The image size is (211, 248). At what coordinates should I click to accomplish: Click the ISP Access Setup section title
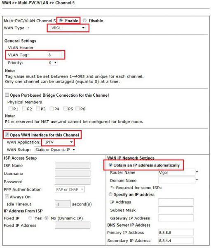click(x=20, y=158)
